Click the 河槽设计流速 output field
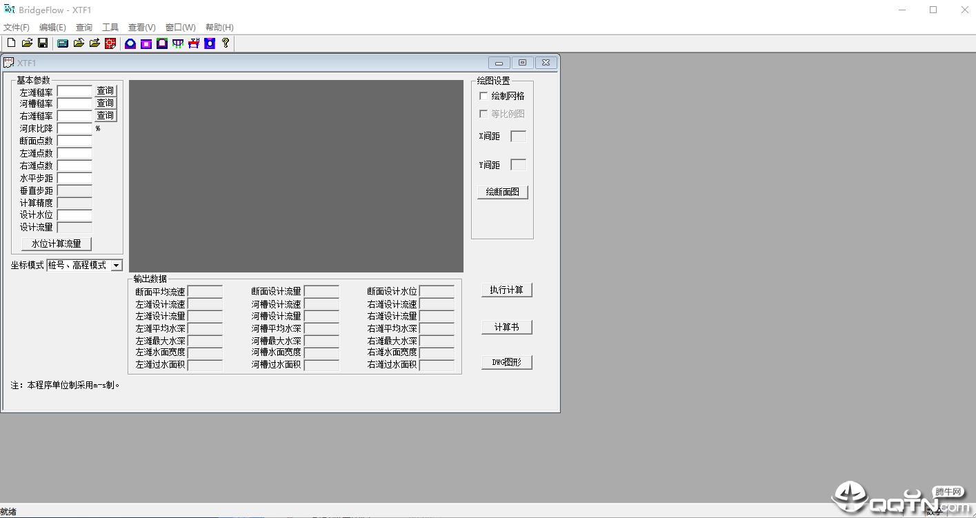Image resolution: width=976 pixels, height=518 pixels. pos(321,304)
